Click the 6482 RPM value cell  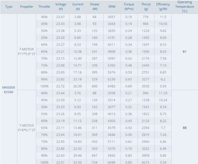(x=111, y=86)
